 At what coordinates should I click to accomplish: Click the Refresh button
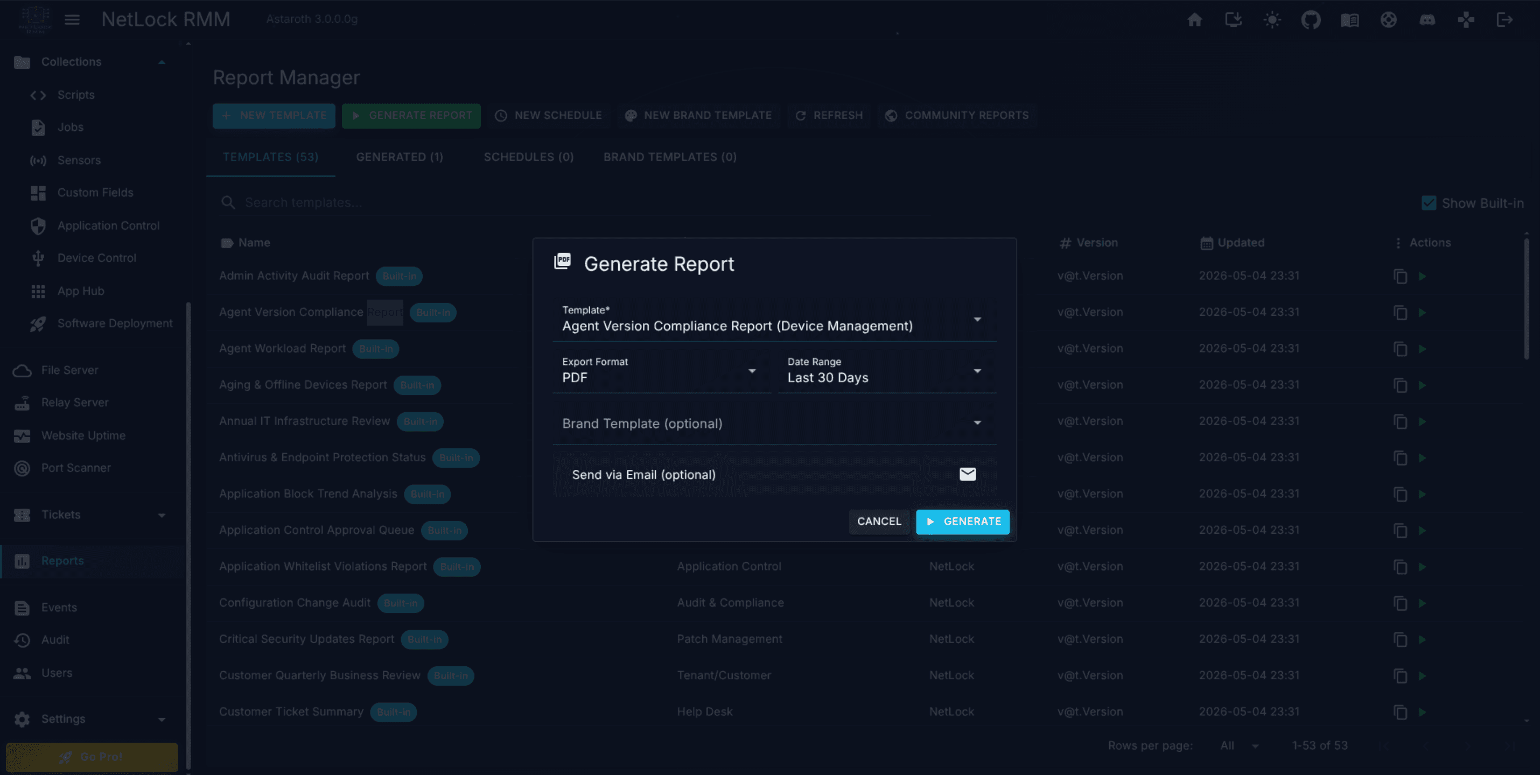pos(829,115)
